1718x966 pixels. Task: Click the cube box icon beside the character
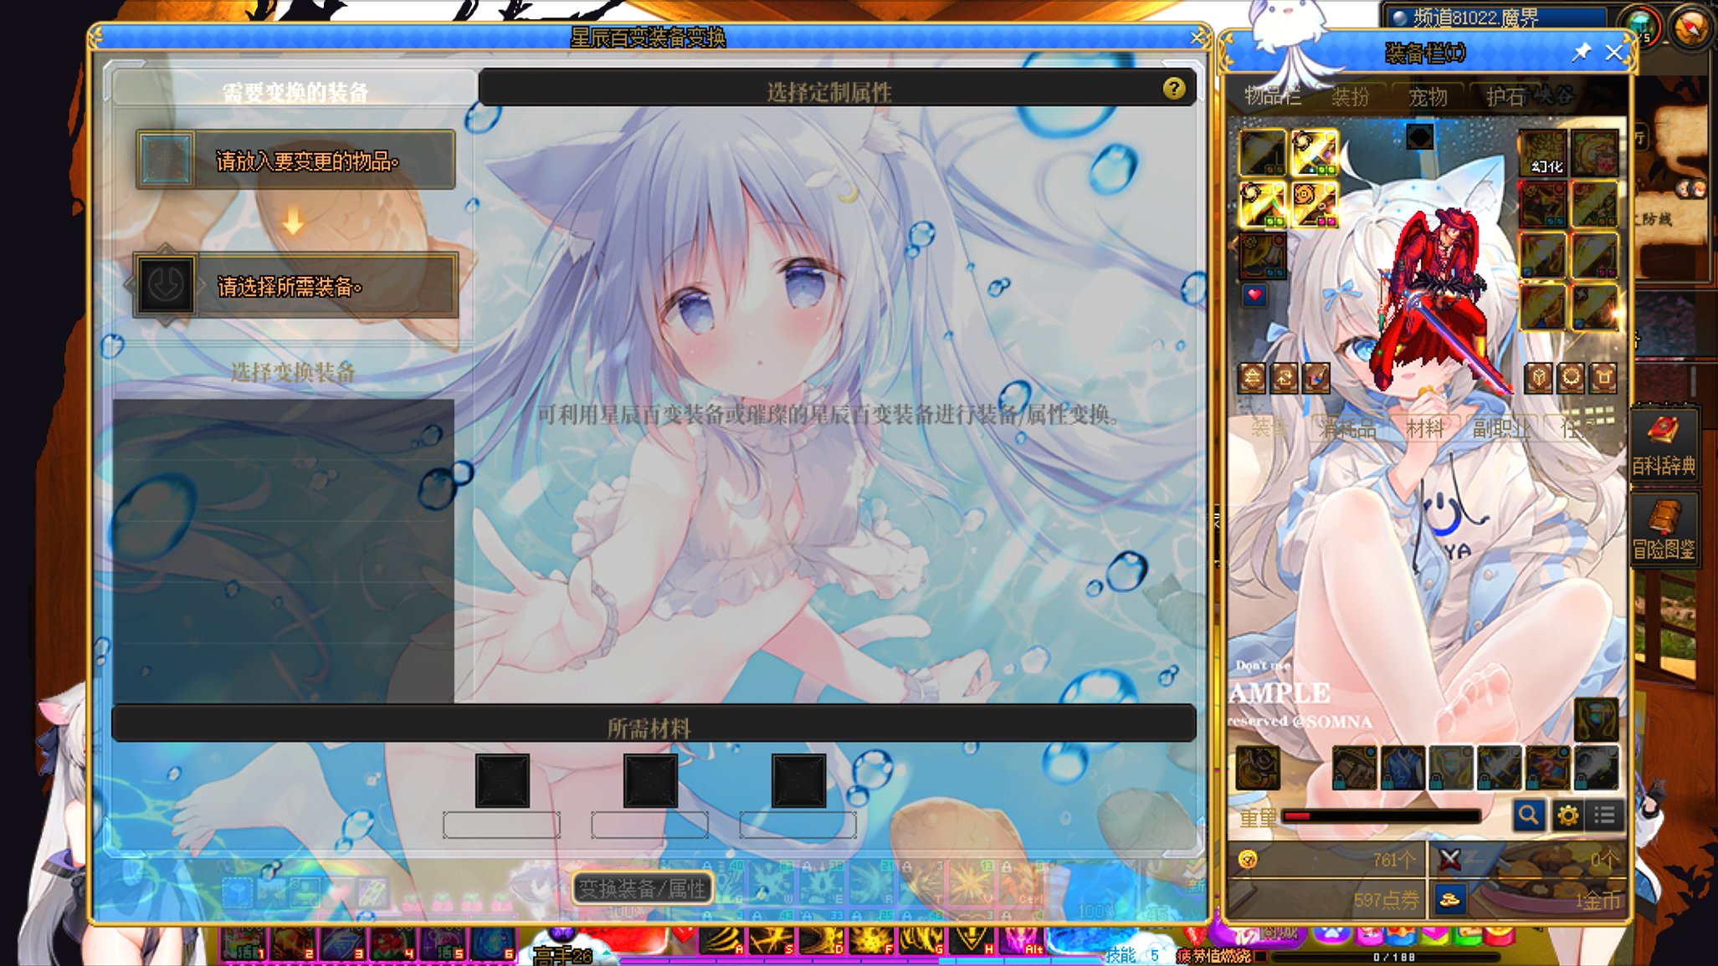coord(1538,379)
